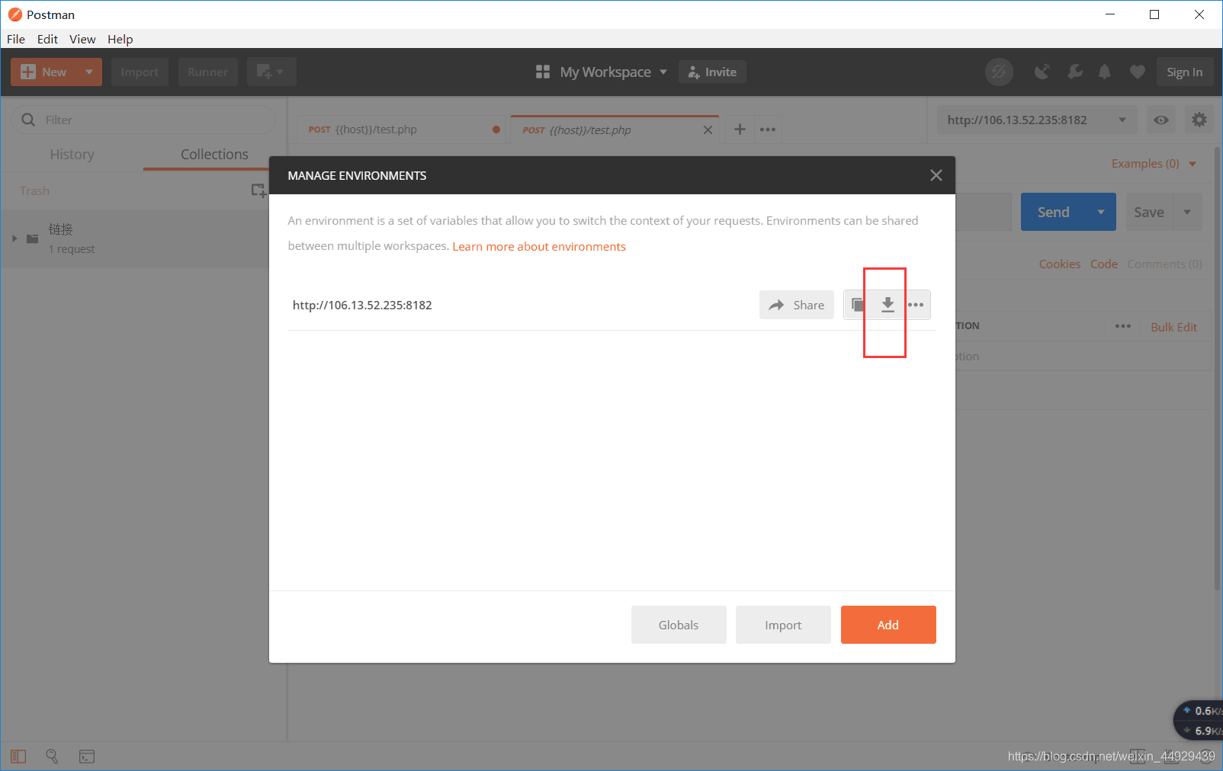
Task: Open a new request tab with plus
Action: coord(740,130)
